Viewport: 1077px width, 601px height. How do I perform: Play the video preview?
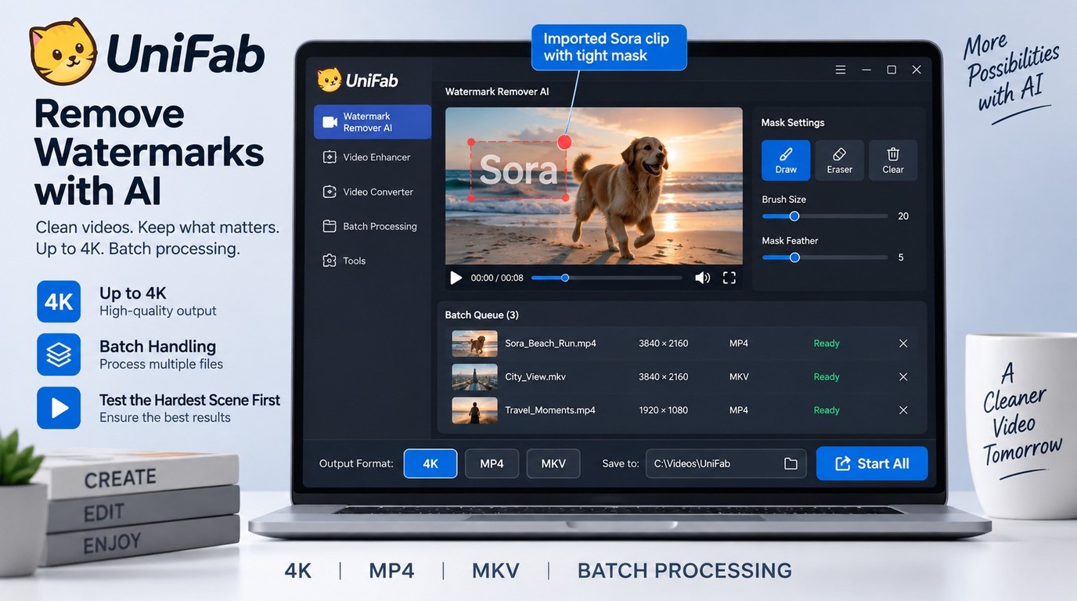(456, 278)
